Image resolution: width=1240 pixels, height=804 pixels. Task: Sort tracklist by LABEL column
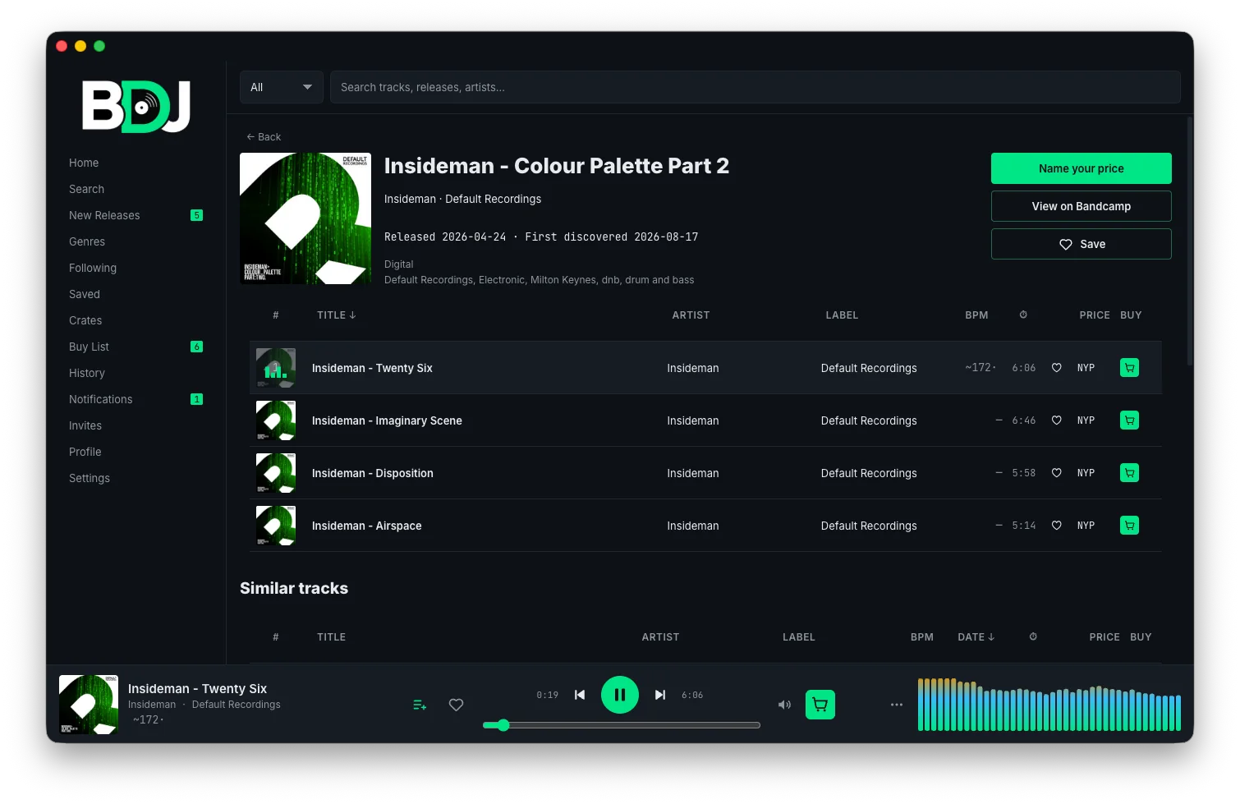pos(842,315)
